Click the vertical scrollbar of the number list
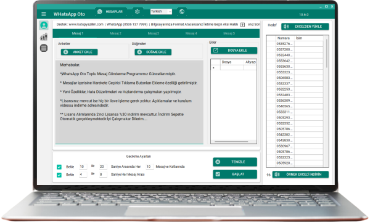This screenshot has width=370, height=222. pyautogui.click(x=327, y=53)
